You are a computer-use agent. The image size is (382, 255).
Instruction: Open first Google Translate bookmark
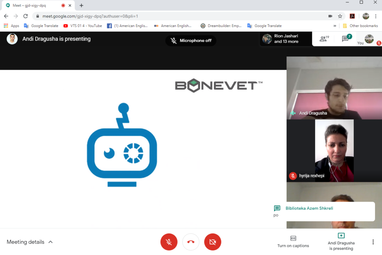(41, 26)
